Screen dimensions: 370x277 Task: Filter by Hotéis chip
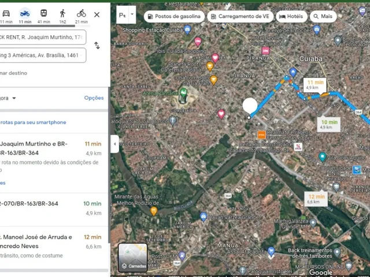291,16
